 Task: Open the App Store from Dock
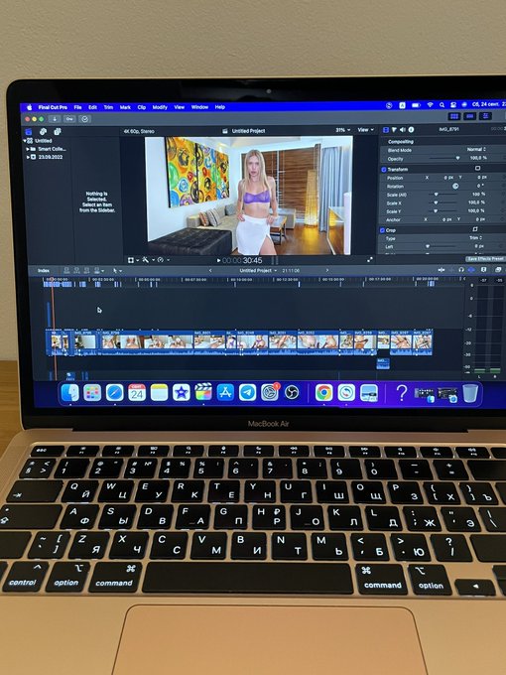(225, 393)
